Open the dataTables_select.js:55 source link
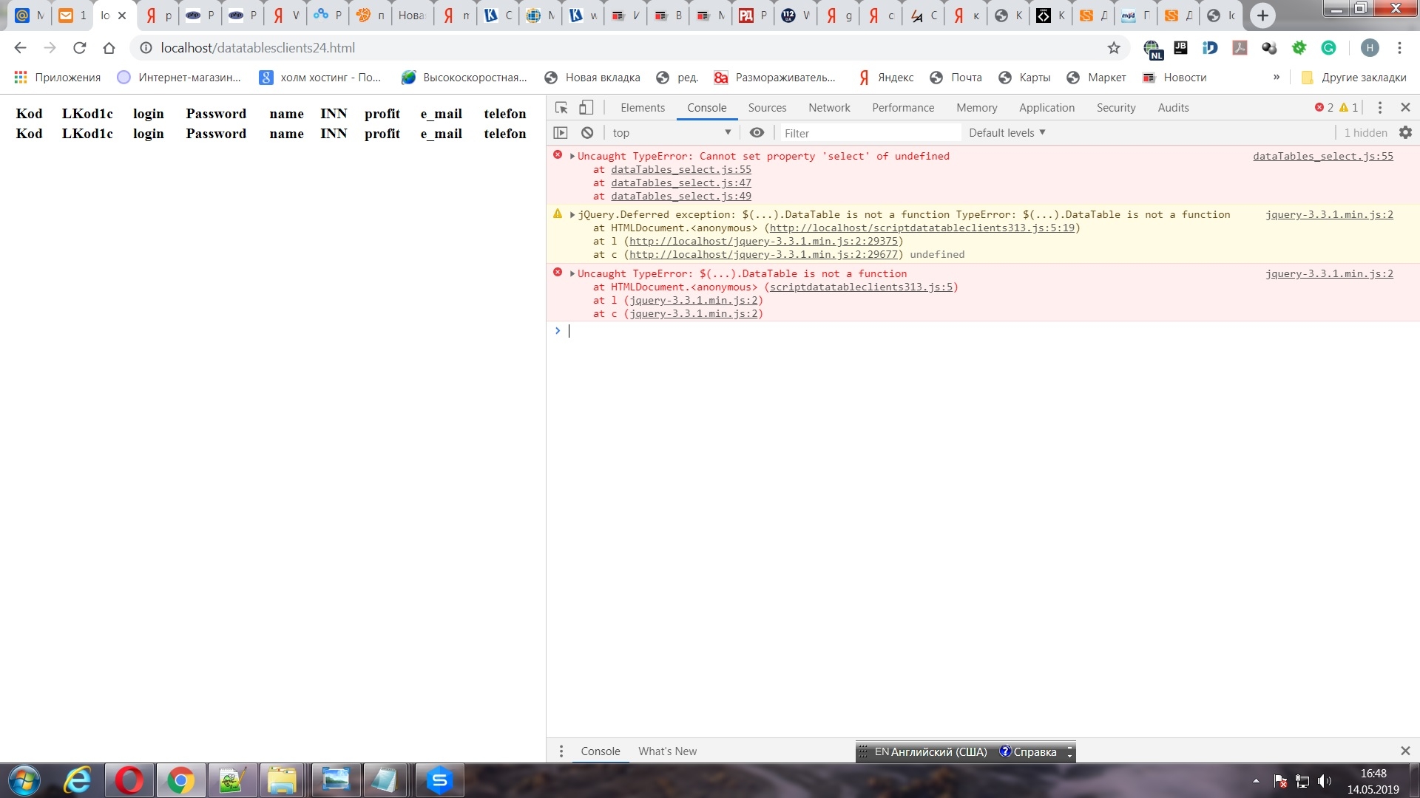 pos(1322,157)
